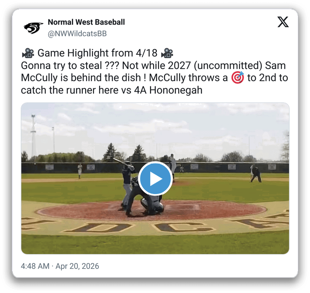
Task: Click the first movie camera emoji
Action: coord(28,53)
